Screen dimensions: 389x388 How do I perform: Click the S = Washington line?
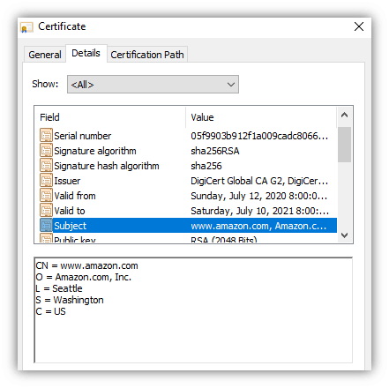click(x=70, y=300)
